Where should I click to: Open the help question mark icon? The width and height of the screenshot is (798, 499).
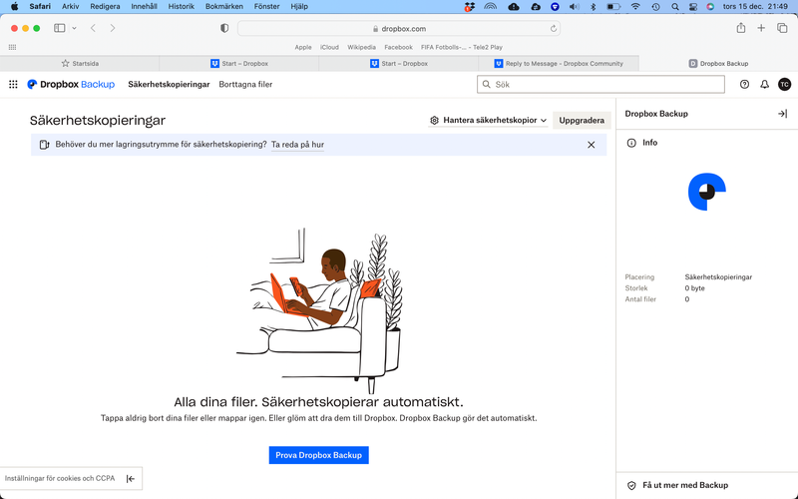tap(744, 85)
